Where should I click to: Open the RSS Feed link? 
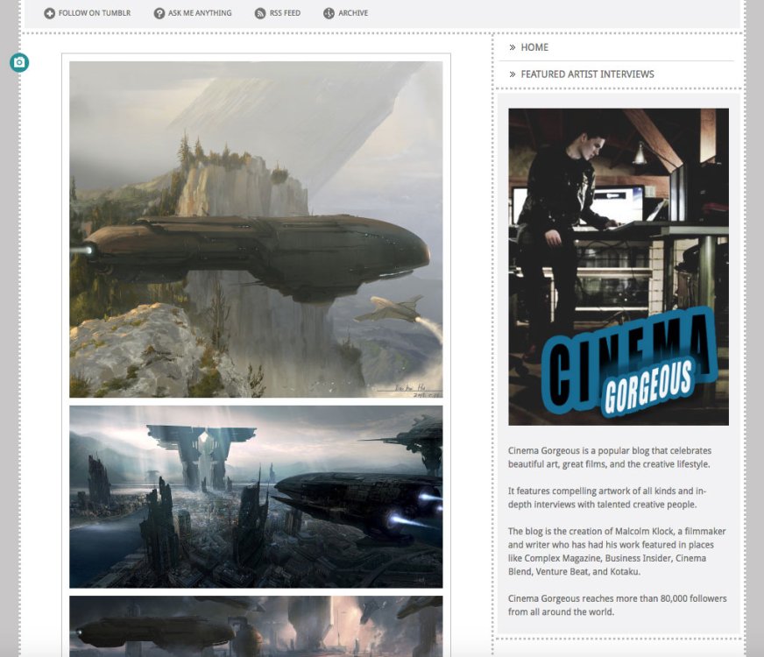click(x=285, y=13)
